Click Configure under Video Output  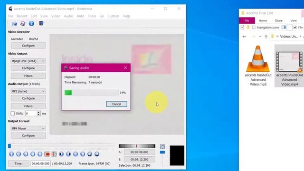(28, 68)
